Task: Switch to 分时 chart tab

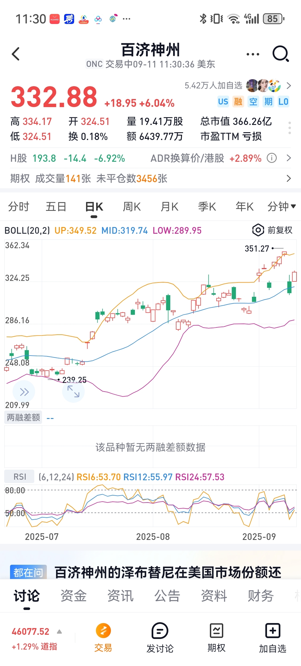Action: pos(18,207)
